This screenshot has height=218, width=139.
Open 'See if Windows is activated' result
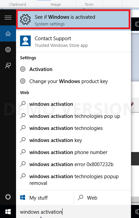pyautogui.click(x=74, y=19)
